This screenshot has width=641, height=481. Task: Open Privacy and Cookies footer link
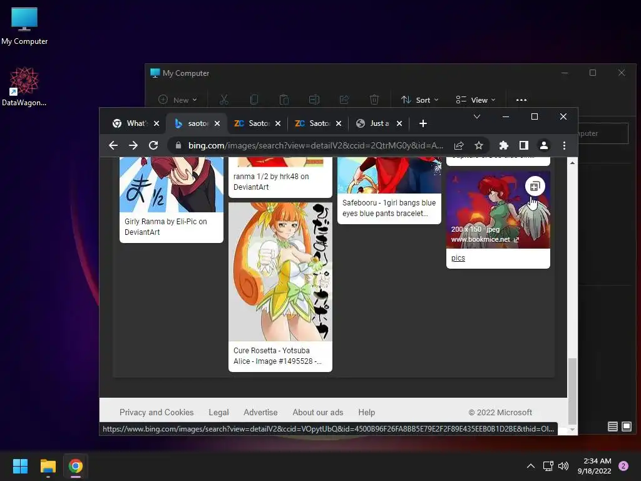[x=156, y=412]
